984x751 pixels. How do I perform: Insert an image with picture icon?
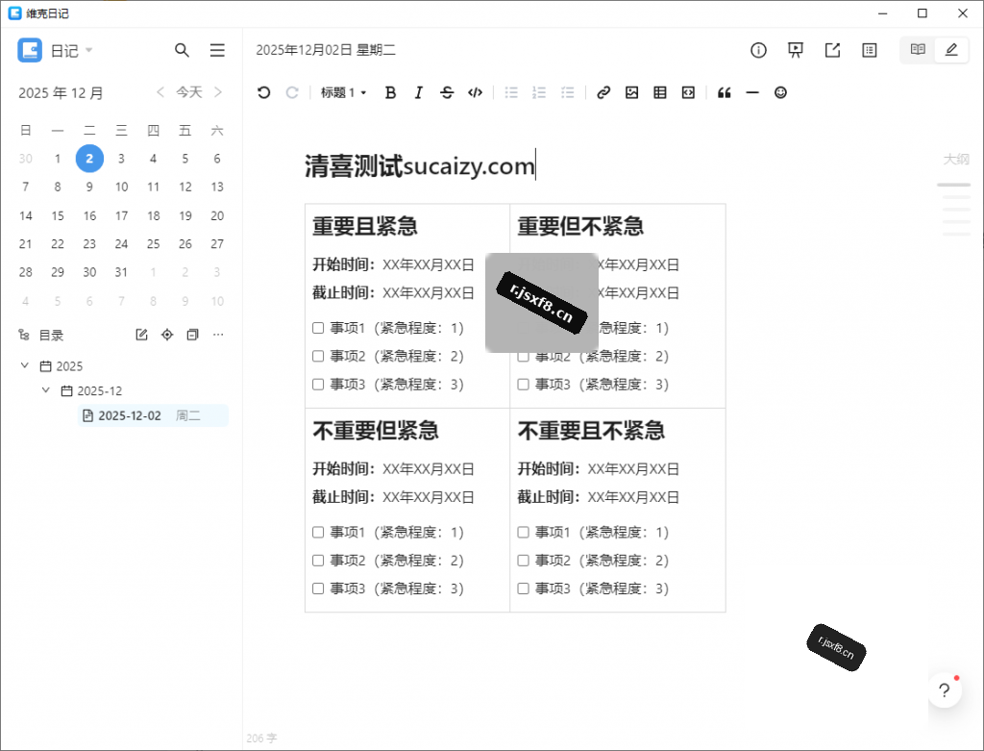tap(632, 93)
